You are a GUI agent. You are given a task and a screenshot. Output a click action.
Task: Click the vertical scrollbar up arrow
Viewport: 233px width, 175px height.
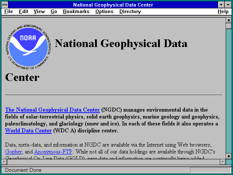pyautogui.click(x=229, y=20)
